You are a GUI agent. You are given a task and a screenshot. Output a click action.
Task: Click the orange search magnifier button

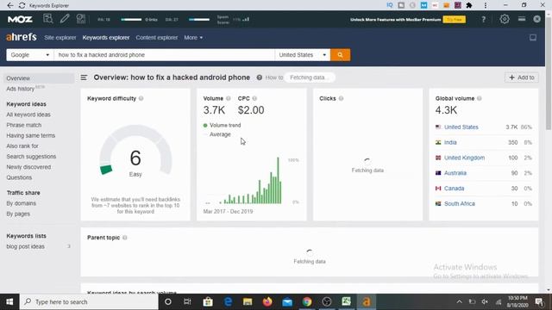[x=340, y=55]
